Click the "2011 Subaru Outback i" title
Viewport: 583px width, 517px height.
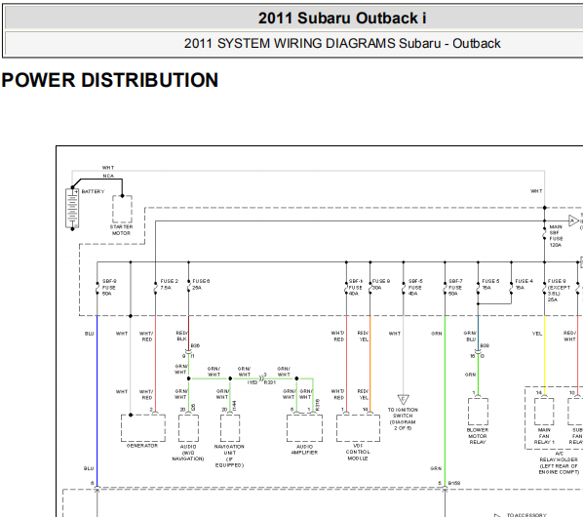[341, 19]
